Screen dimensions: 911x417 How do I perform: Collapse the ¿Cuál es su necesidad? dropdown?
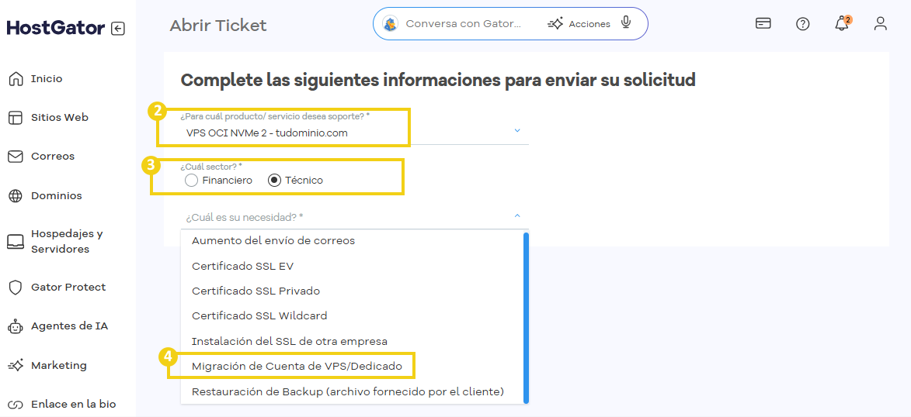pos(354,218)
